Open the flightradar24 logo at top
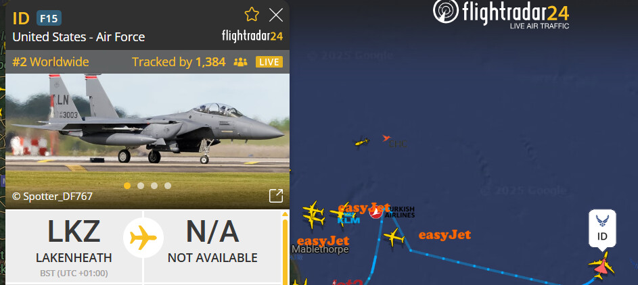The image size is (638, 285). tap(501, 13)
